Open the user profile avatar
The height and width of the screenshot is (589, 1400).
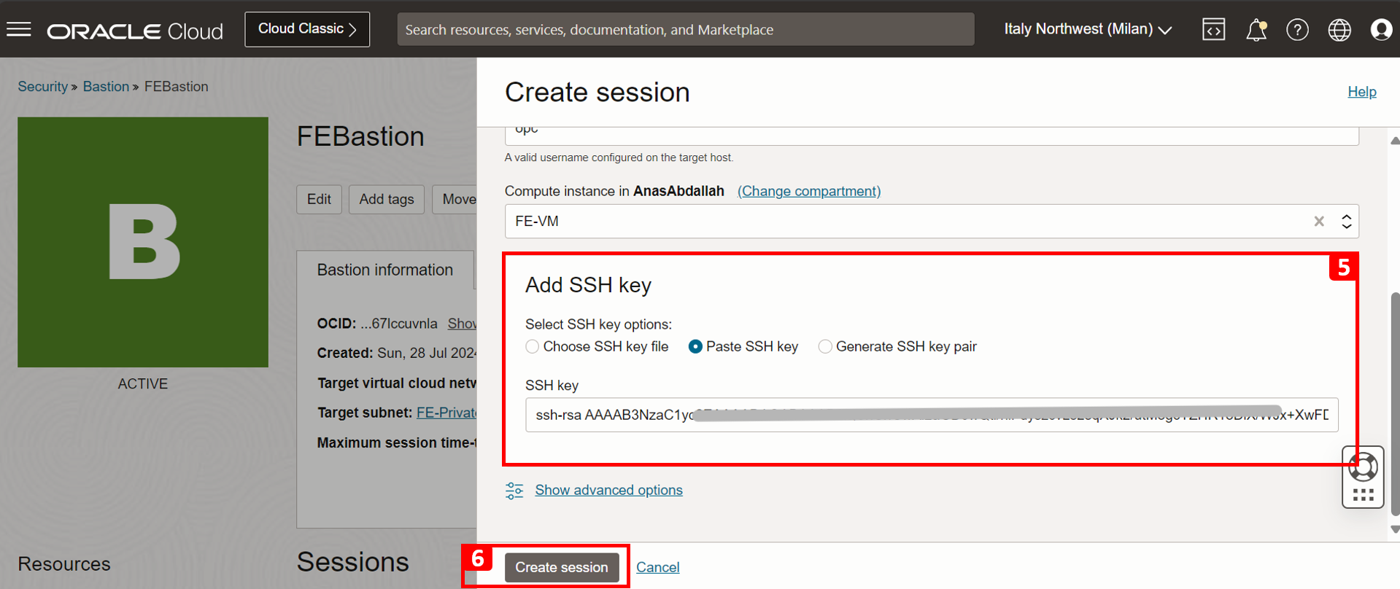pyautogui.click(x=1381, y=30)
